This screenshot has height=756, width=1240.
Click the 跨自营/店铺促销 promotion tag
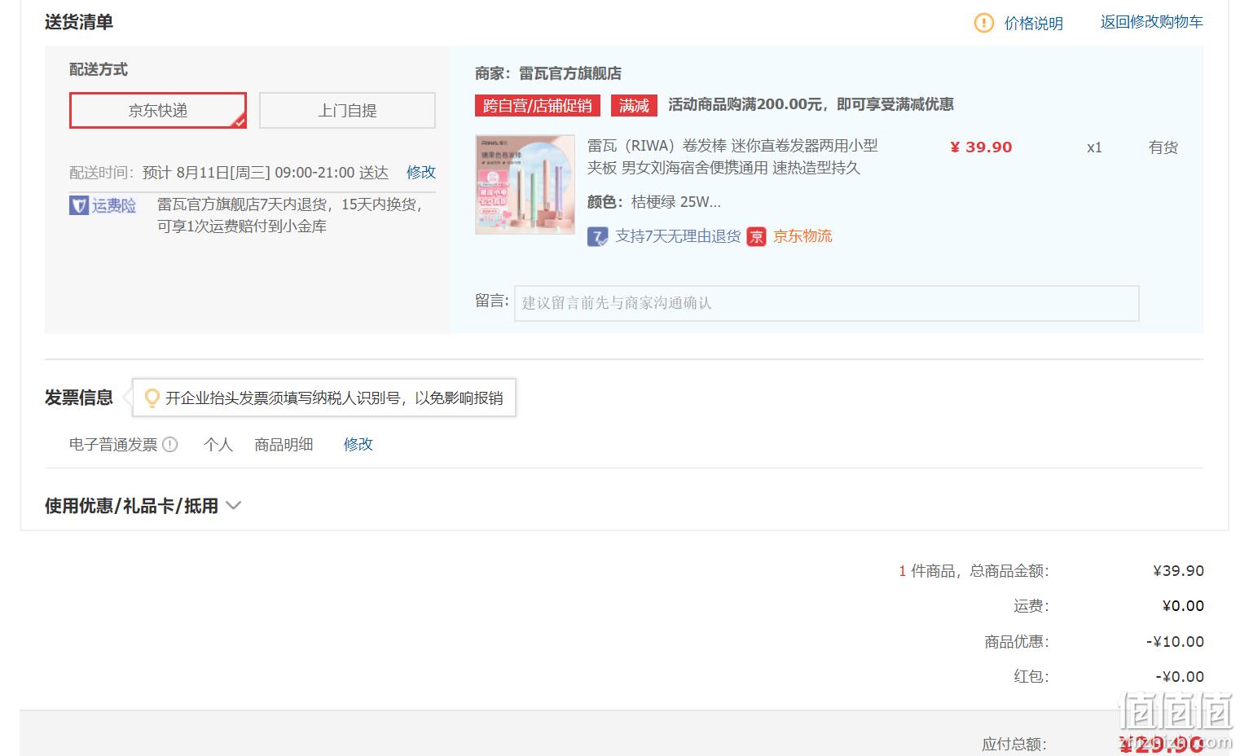coord(538,105)
